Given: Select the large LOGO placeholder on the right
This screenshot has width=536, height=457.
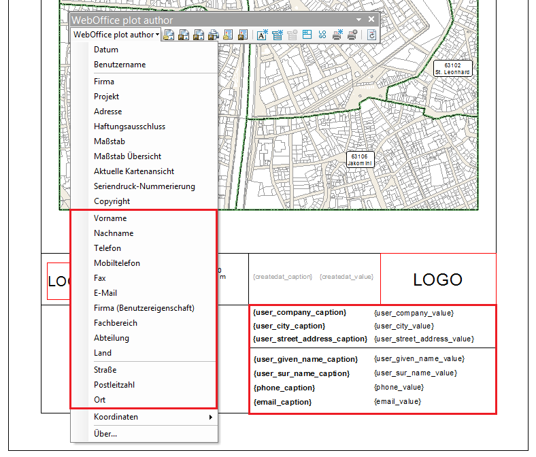Looking at the screenshot, I should (x=437, y=280).
